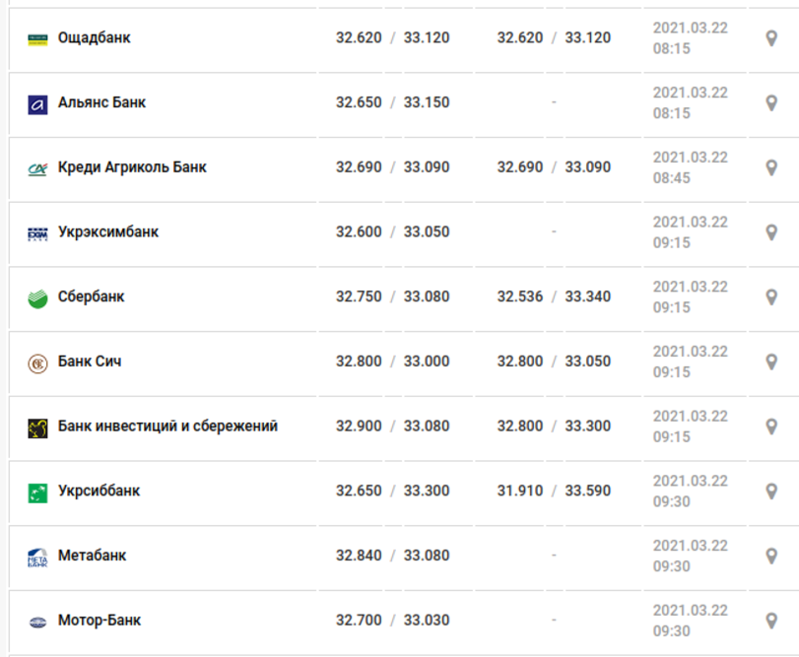Click Банк инвестиций и сбережений rate 32.900
The image size is (799, 657).
click(359, 426)
